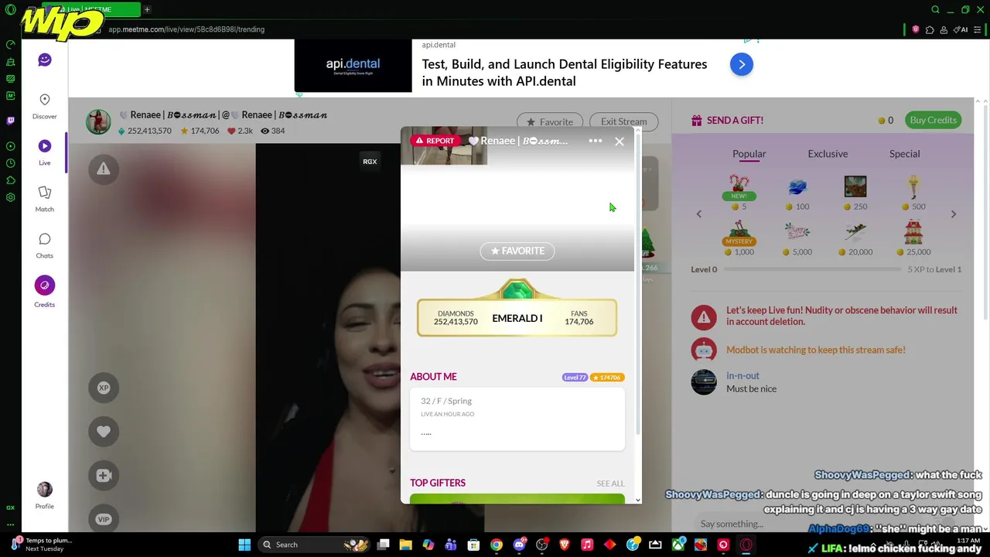The image size is (990, 557).
Task: Open the Chats page
Action: tap(44, 245)
